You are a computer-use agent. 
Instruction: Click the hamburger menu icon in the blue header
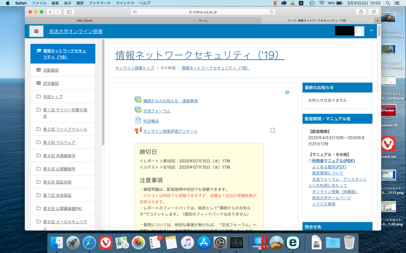click(x=36, y=31)
